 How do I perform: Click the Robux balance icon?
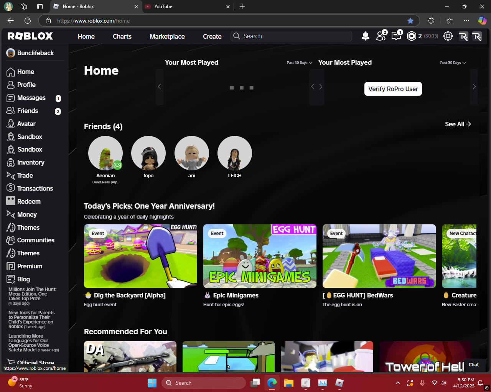[x=412, y=36]
